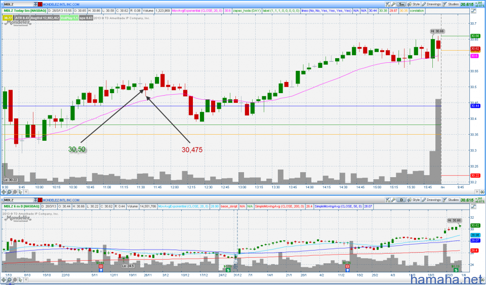
Task: Open the 5m timeframe selector
Action: 401,5
